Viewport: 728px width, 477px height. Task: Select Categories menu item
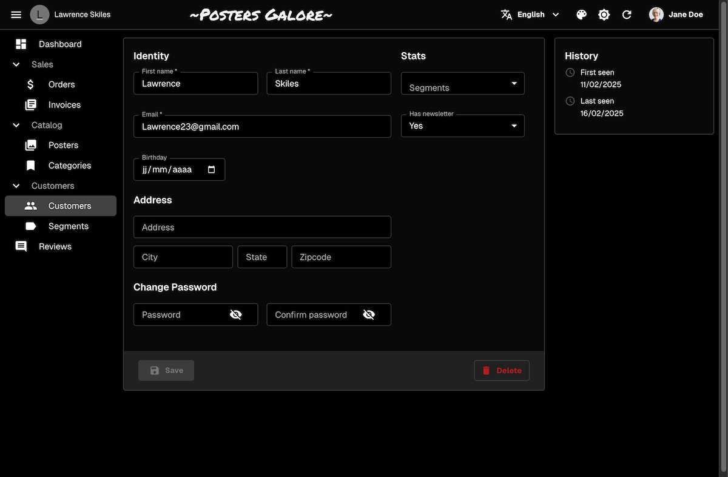69,166
